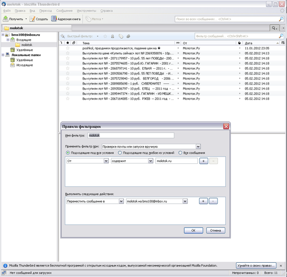Filter by starred messages icon

[105, 36]
